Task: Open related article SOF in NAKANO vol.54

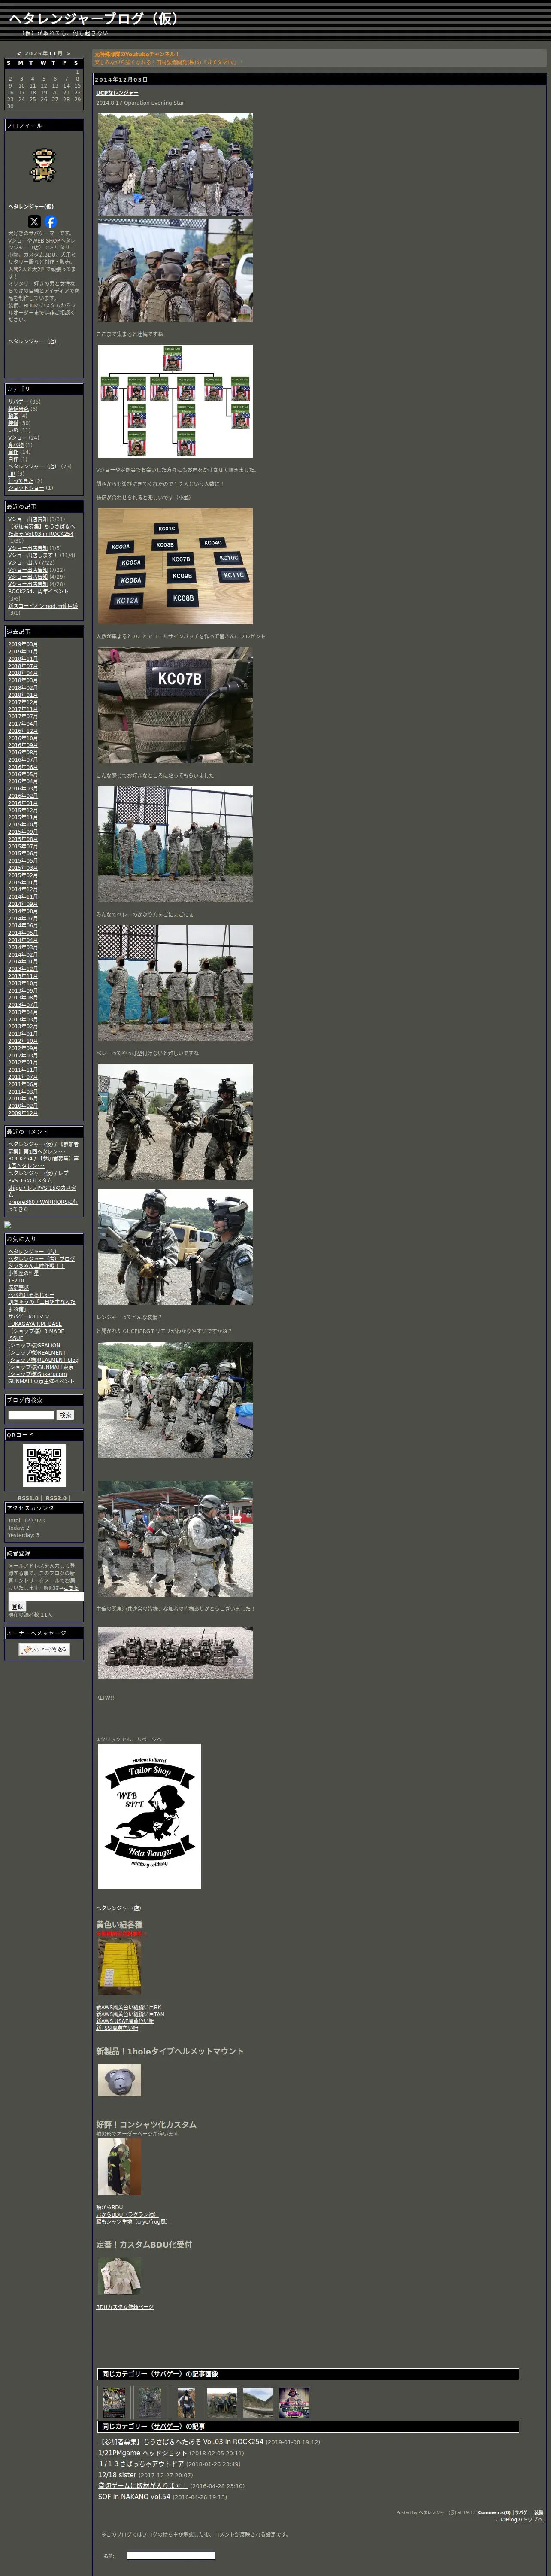Action: [134, 2497]
